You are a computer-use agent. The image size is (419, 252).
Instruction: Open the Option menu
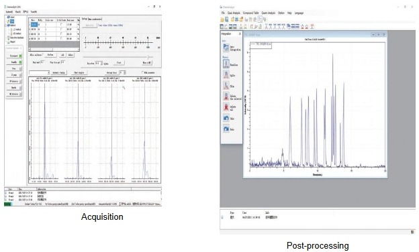click(x=281, y=13)
